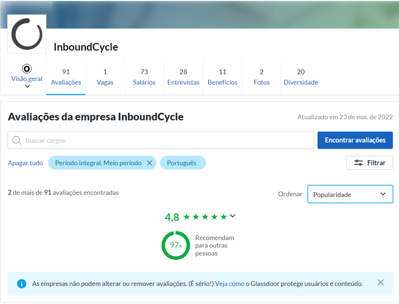Expand the chevron under Visão geral
399x304 pixels.
tap(27, 86)
